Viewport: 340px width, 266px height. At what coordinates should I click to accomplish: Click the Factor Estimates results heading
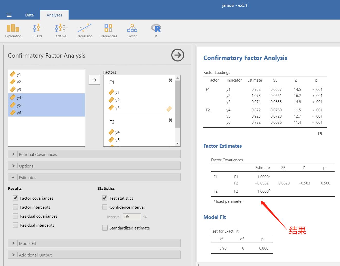(x=222, y=146)
